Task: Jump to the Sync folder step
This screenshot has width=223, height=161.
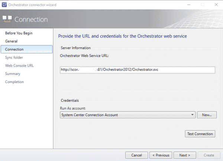Action: [14, 57]
